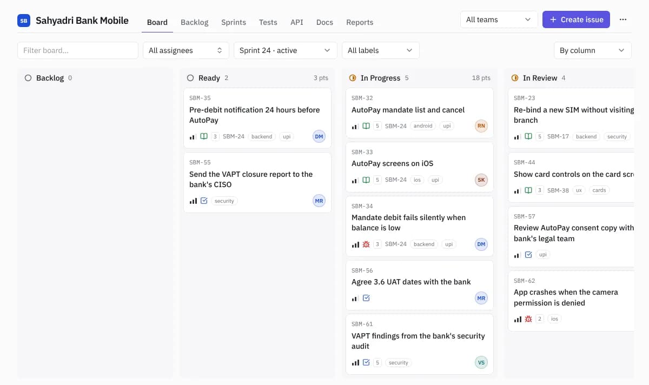Click the Backlog column status circle icon
Screen dimensions: 649x385
pos(28,78)
